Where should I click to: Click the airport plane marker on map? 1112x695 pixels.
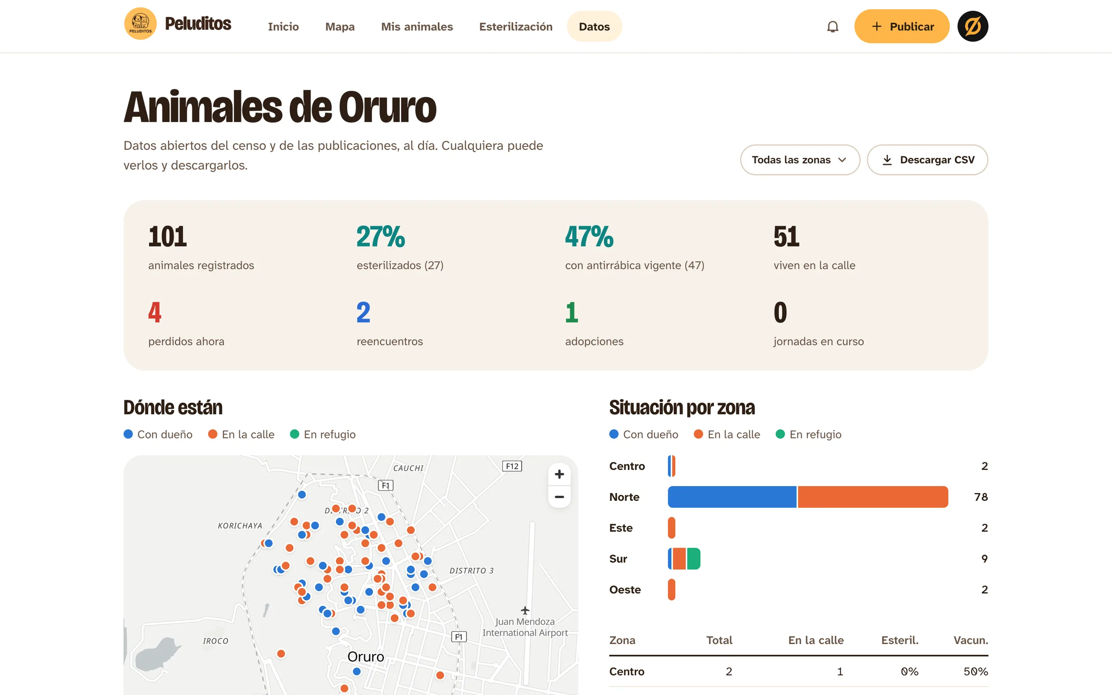[x=525, y=610]
